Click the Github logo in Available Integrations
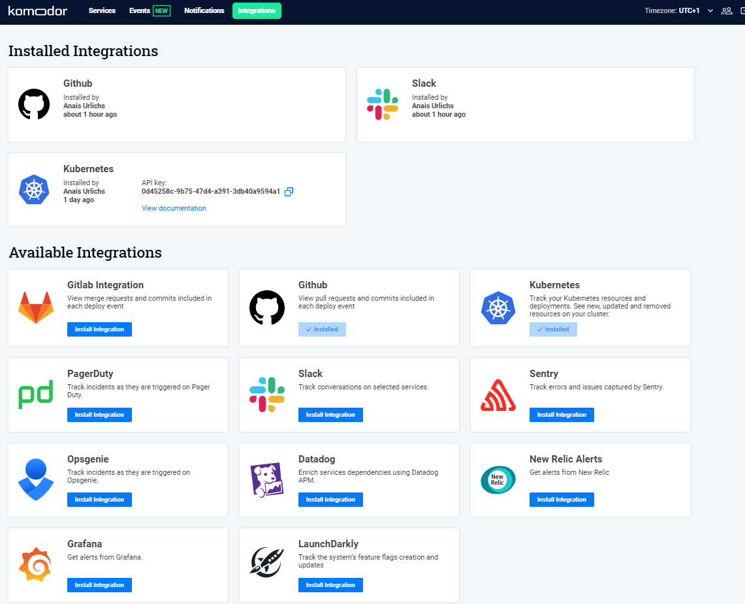 click(x=267, y=307)
